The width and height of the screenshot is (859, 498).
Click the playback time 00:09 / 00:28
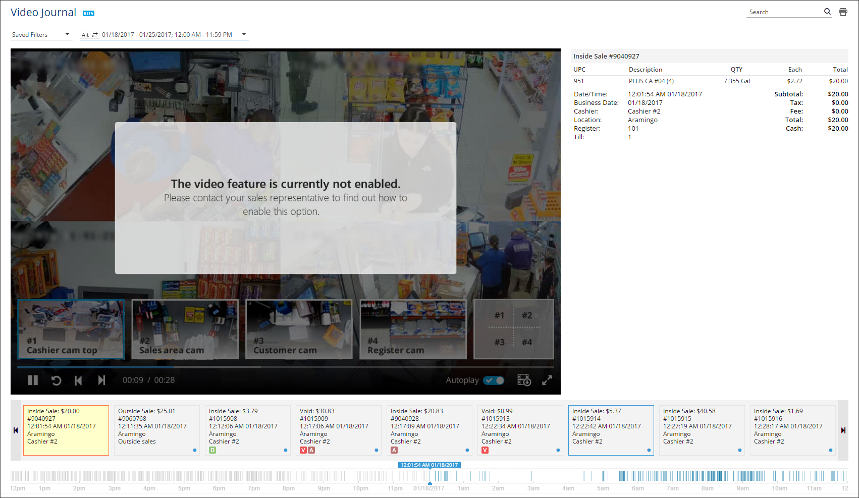click(148, 380)
